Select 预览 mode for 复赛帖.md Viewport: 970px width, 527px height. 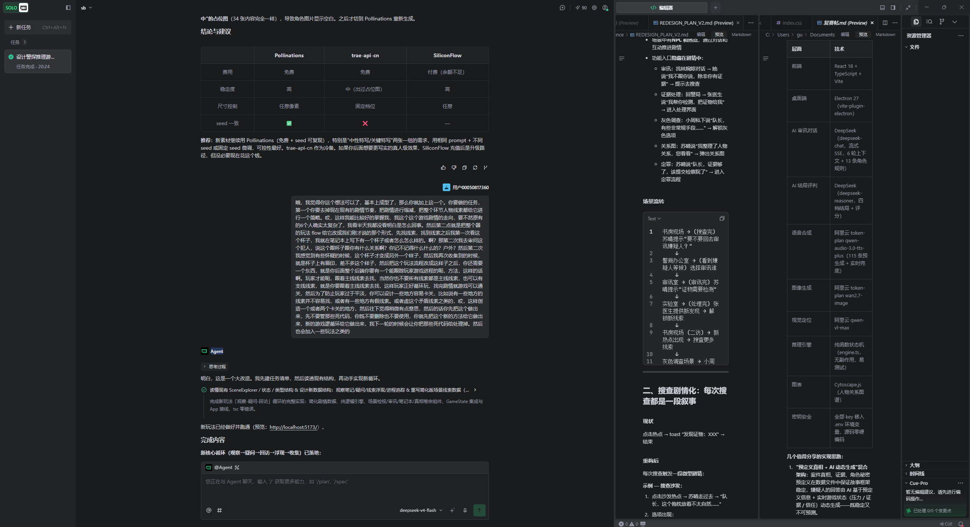tap(863, 35)
